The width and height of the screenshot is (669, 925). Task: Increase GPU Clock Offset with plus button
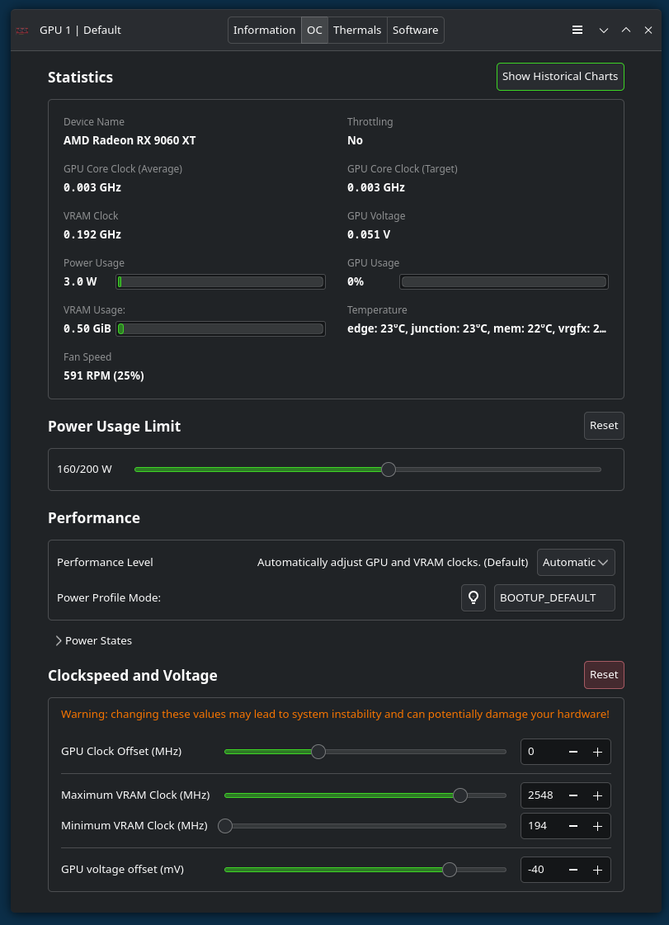click(x=597, y=752)
